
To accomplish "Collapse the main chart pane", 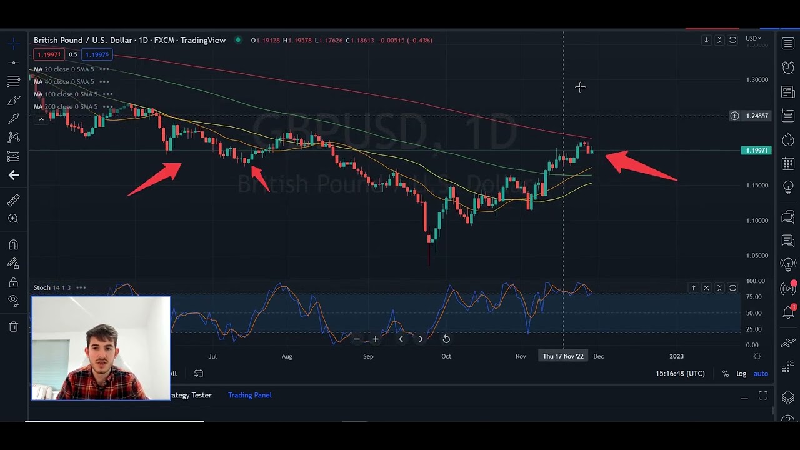I will [719, 40].
